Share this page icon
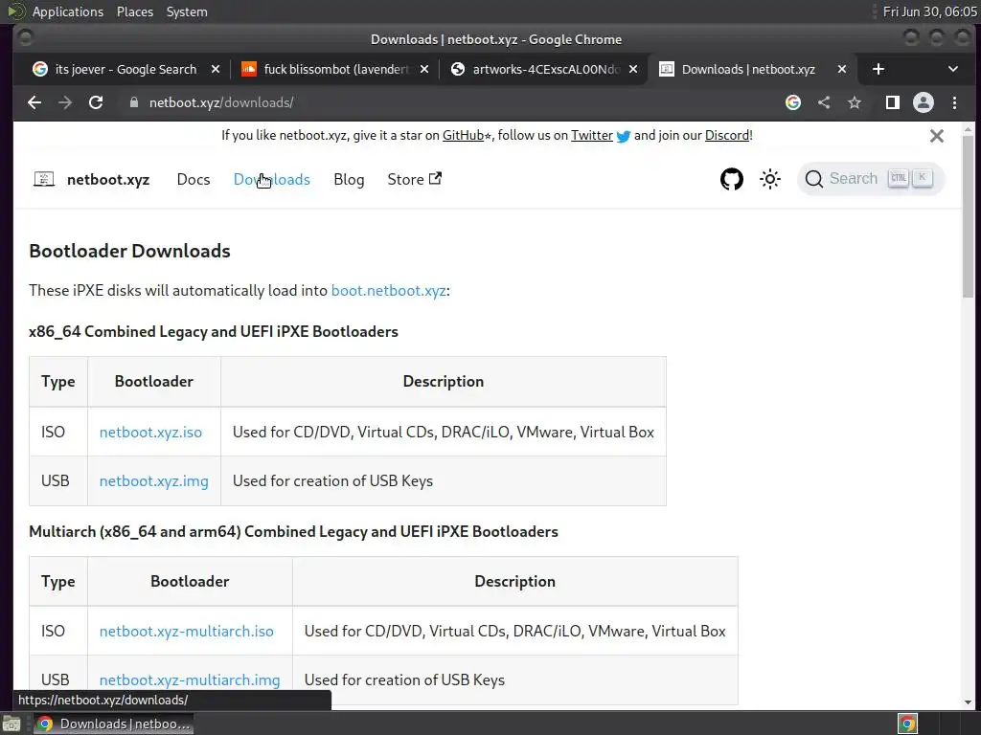Image resolution: width=981 pixels, height=735 pixels. point(824,102)
